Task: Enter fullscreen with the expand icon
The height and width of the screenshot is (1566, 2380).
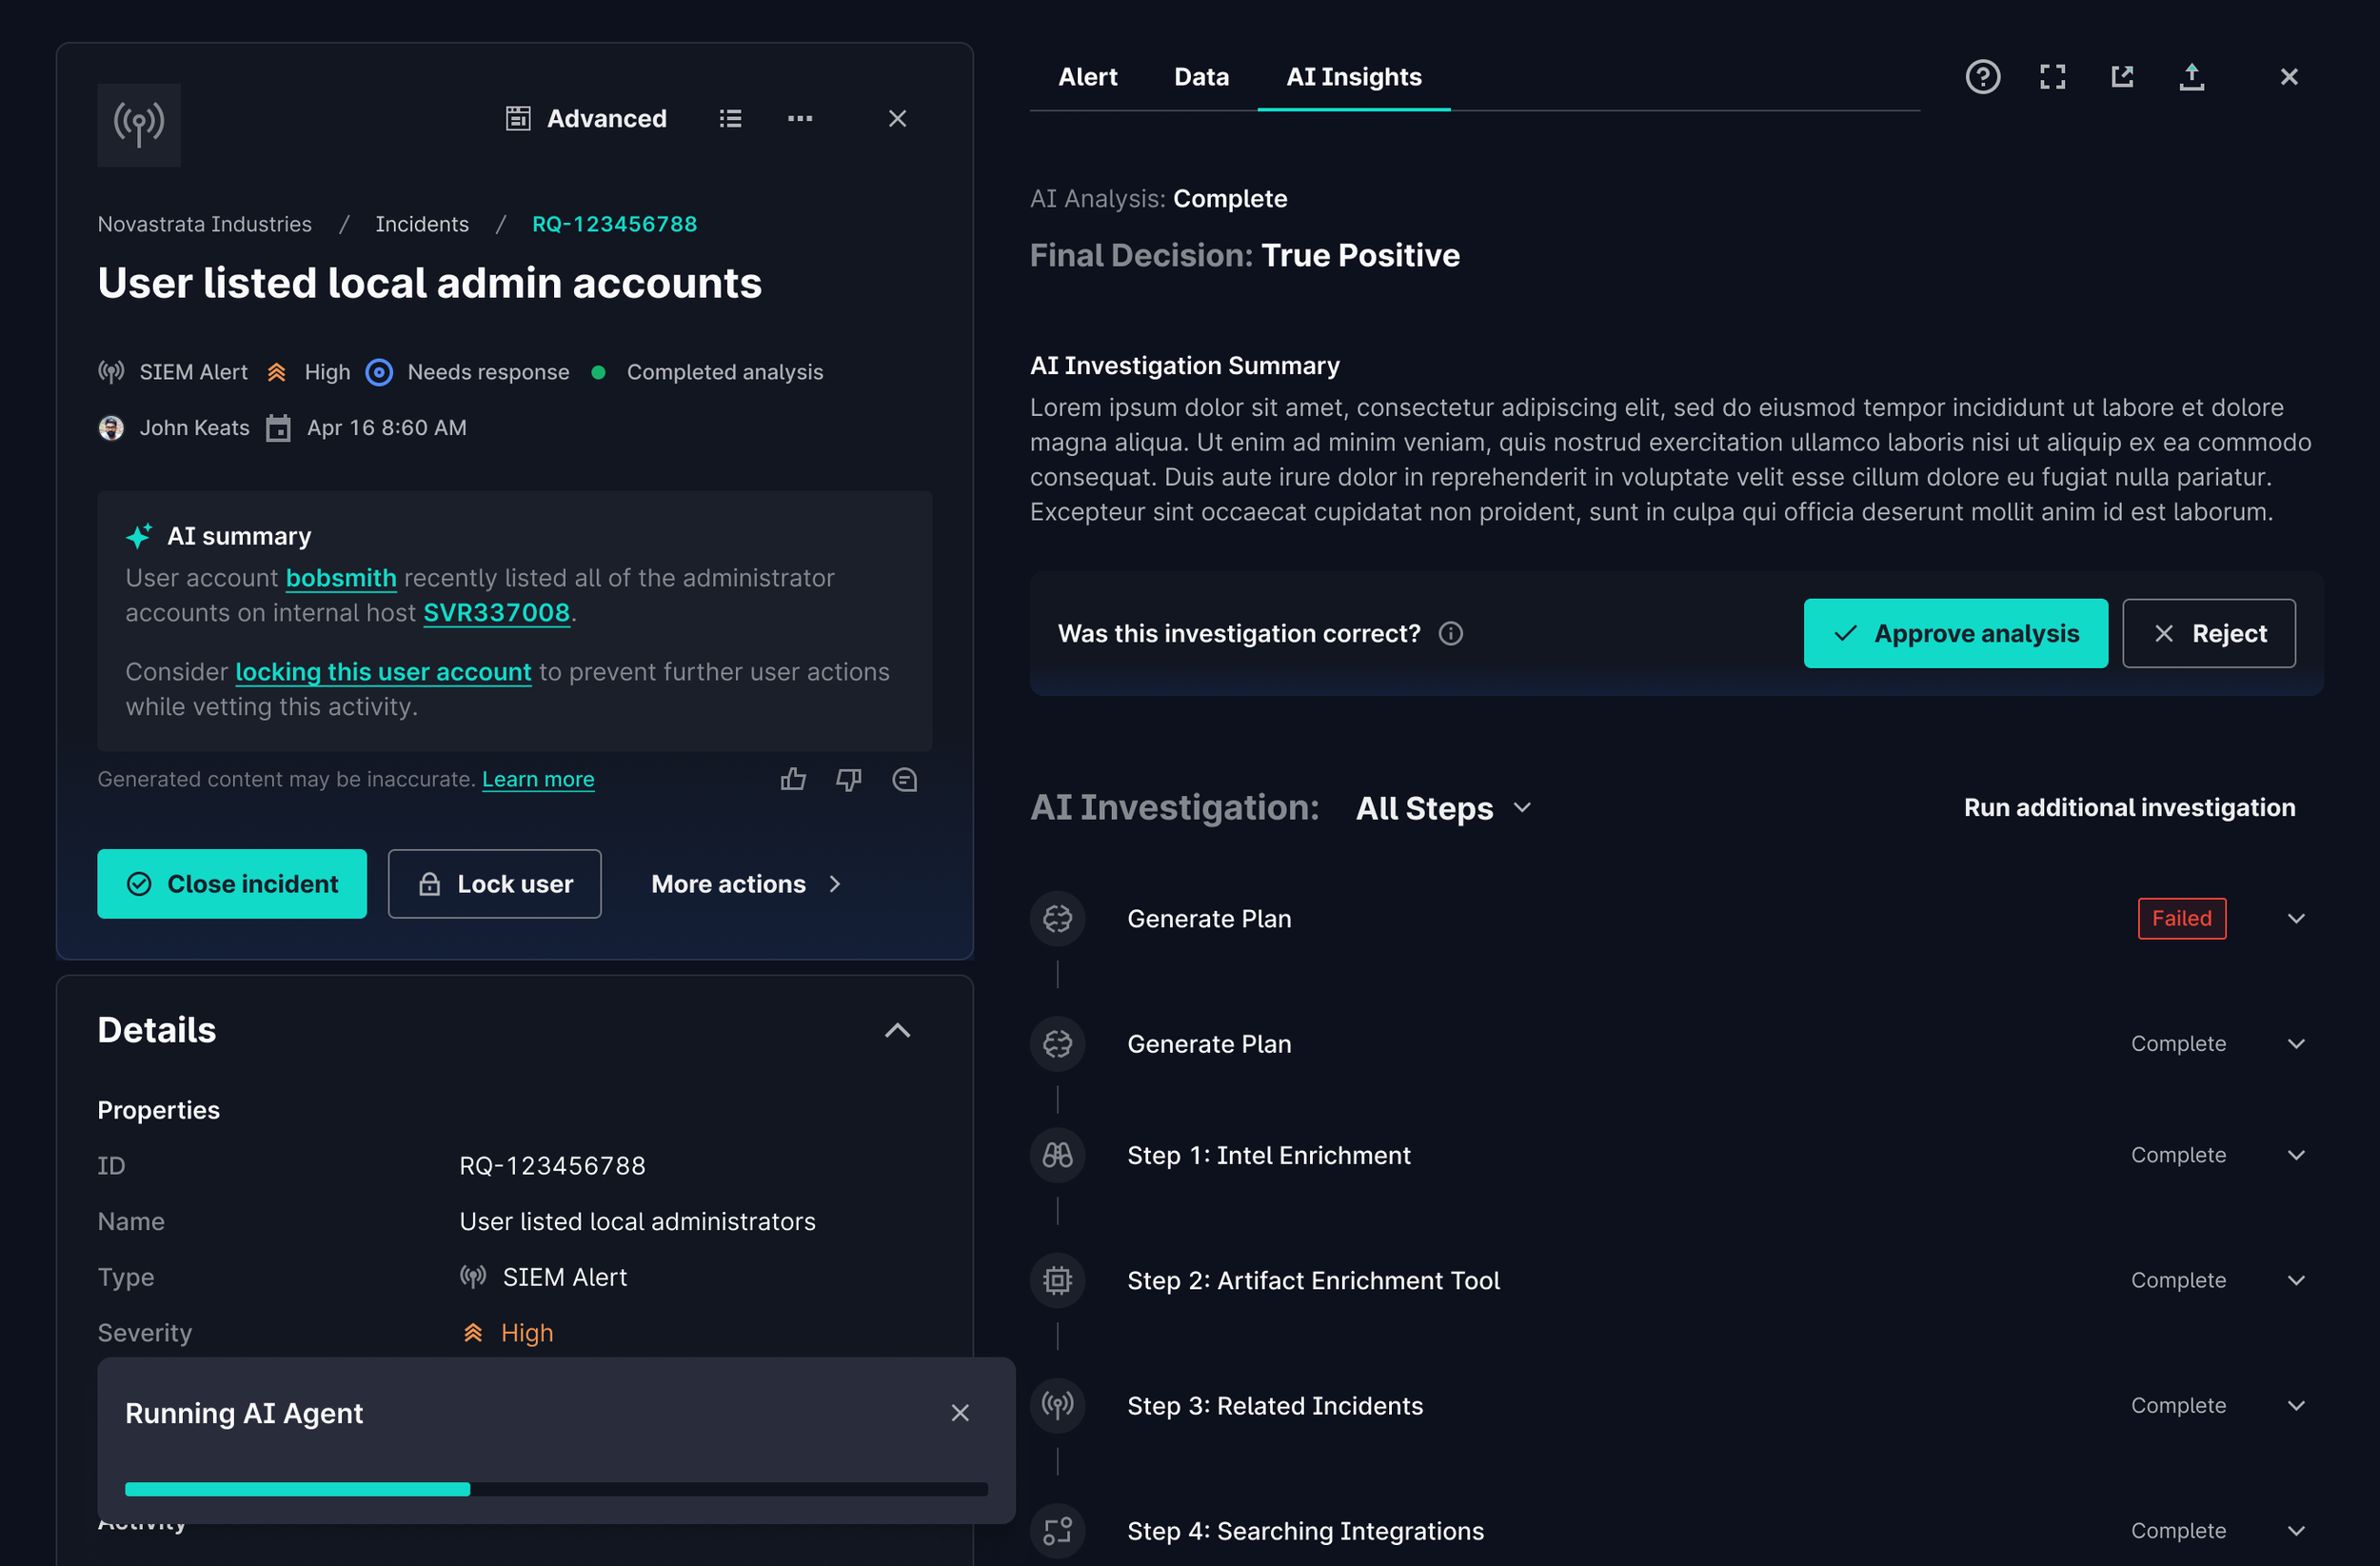Action: tap(2052, 77)
